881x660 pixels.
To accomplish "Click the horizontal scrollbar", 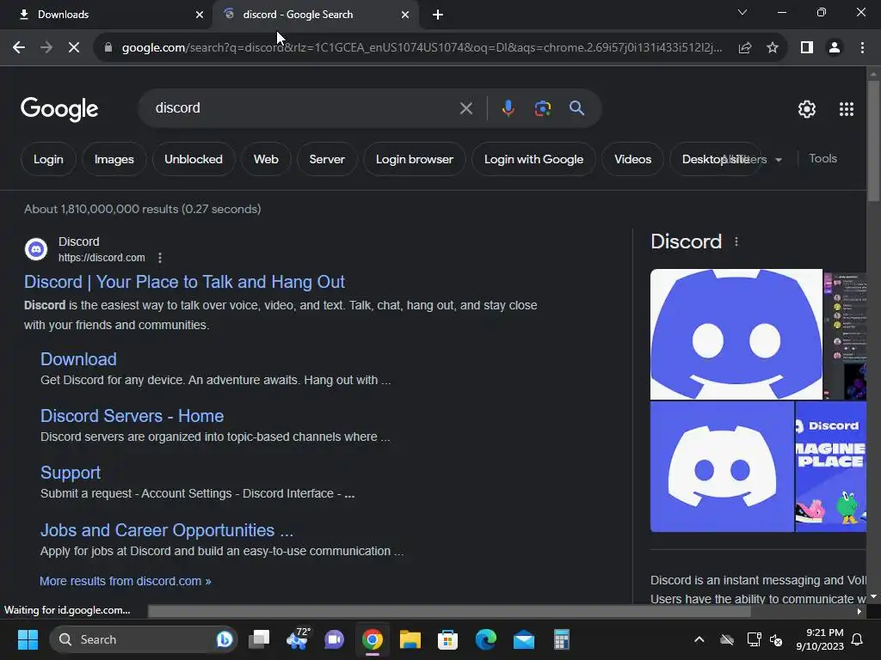I will tap(449, 611).
